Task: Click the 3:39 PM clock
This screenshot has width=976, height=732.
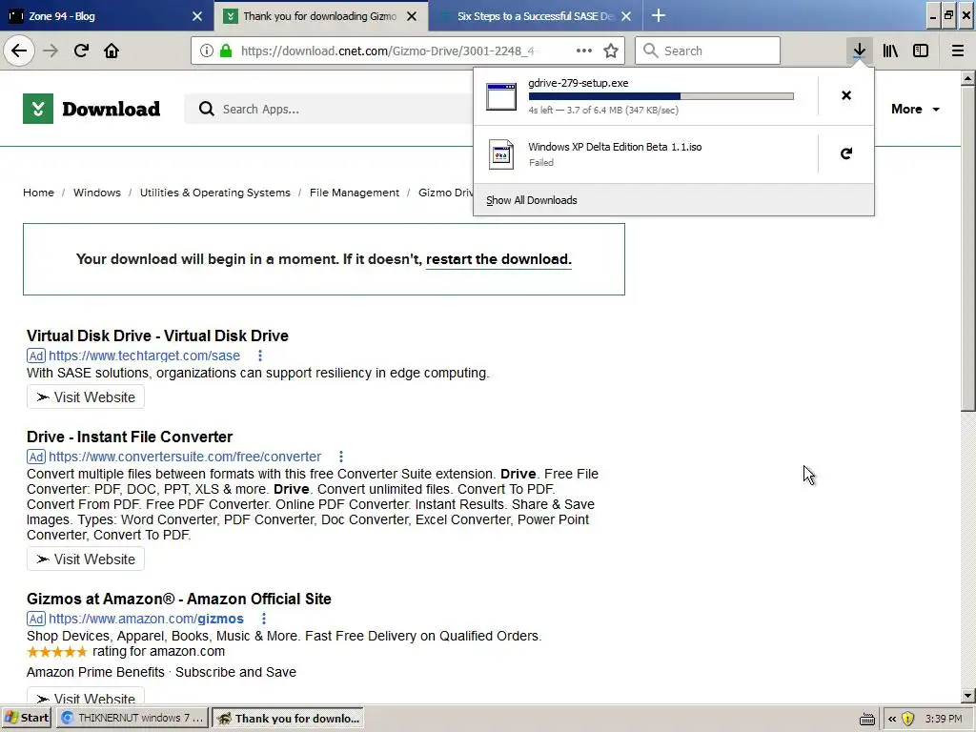Action: point(944,719)
